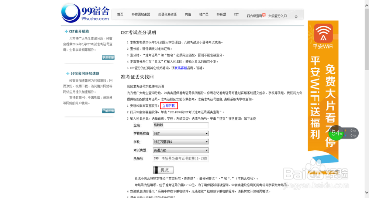369x198 pixels.
Task: Click the CET考试查分说明 heading
Action: point(138,33)
